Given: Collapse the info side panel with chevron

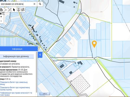Looking at the screenshot, I should pyautogui.click(x=40, y=55).
